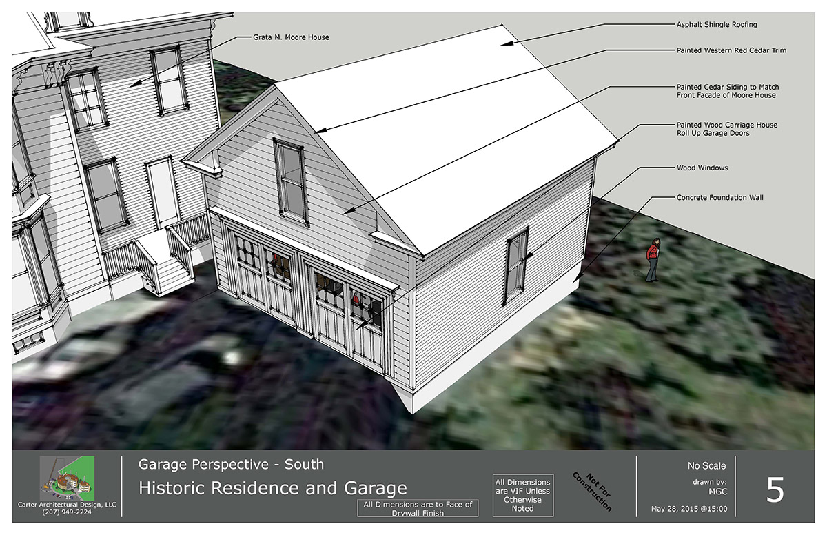
Task: Click the "Painted Wood Carriage House" annotation
Action: 727,129
